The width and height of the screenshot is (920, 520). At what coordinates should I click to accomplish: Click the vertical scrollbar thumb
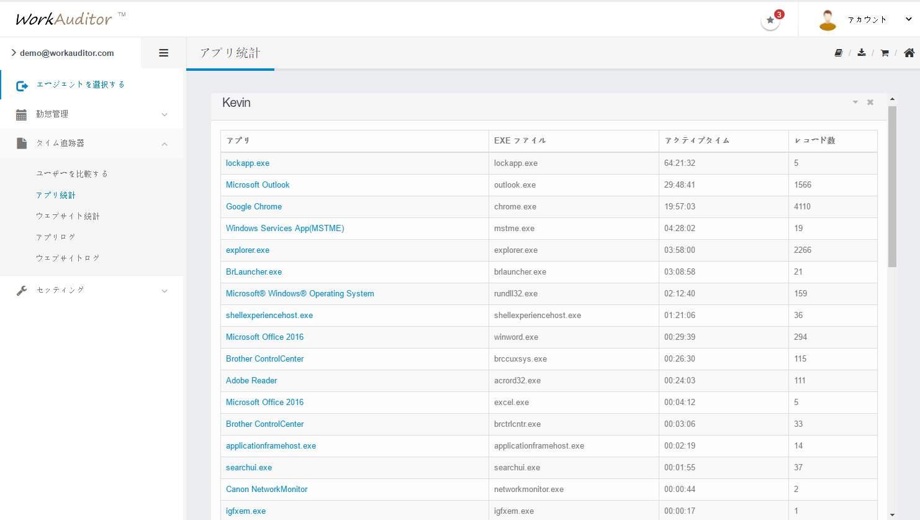click(892, 186)
